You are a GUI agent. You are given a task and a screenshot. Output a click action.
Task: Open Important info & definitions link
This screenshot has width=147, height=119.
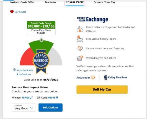tap(25, 72)
